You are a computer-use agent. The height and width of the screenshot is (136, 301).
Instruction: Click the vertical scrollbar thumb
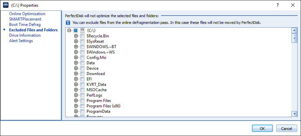294,38
